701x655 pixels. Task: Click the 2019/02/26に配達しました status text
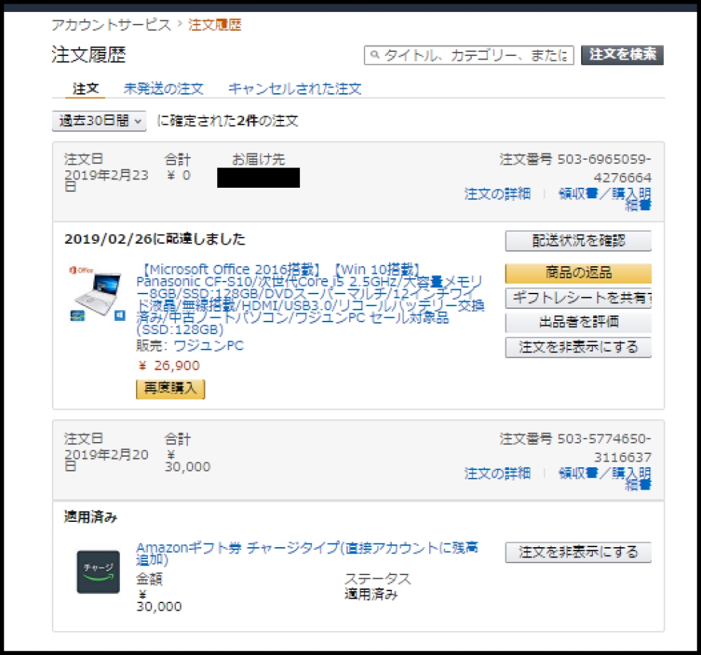155,239
